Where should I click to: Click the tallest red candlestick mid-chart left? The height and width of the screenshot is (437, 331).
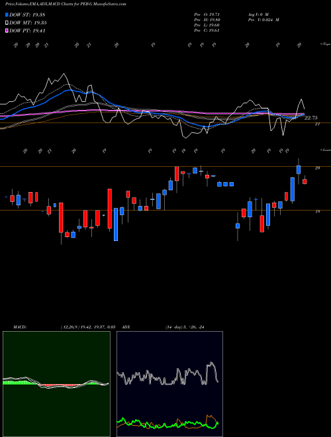pos(110,209)
